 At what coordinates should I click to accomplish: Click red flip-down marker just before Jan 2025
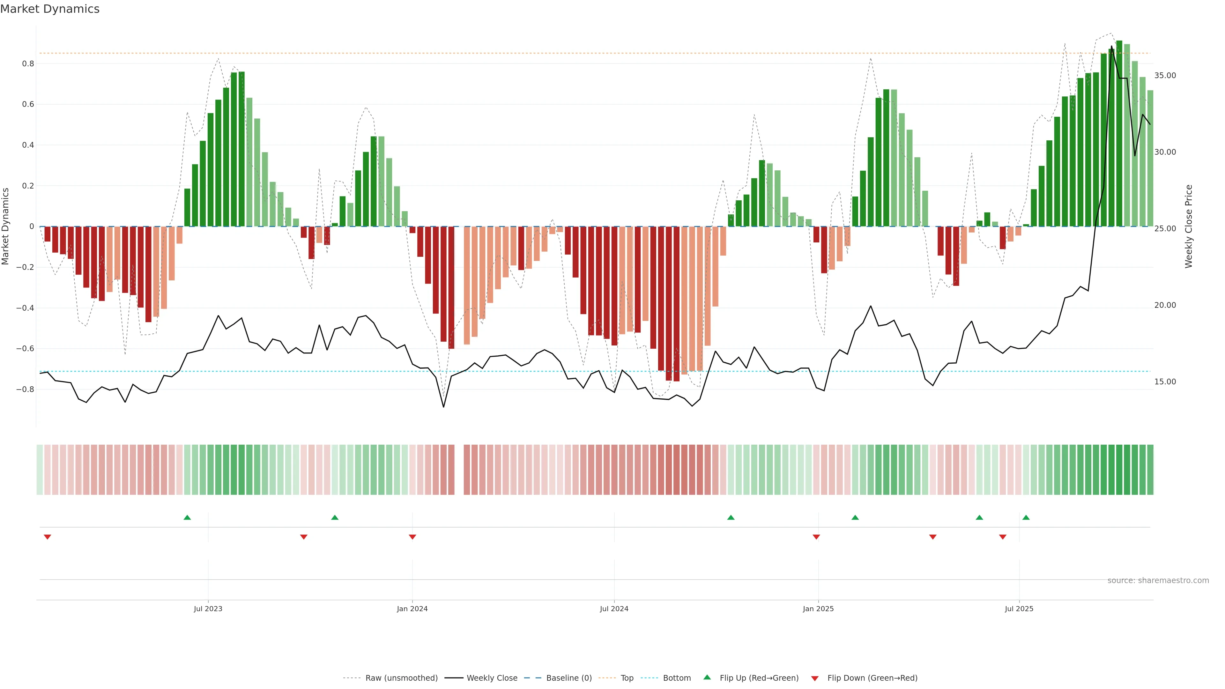click(x=816, y=537)
